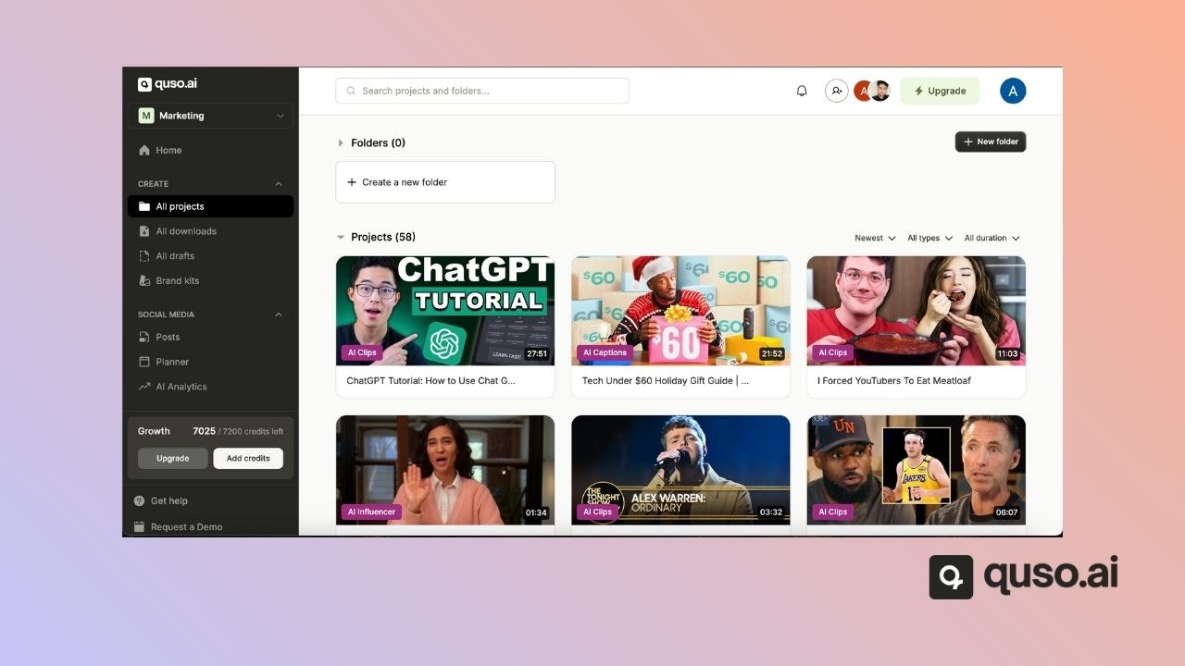
Task: Click Create a new folder
Action: tap(445, 182)
